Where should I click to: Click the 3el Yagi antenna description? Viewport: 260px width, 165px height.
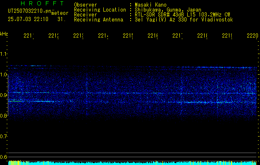(x=184, y=20)
